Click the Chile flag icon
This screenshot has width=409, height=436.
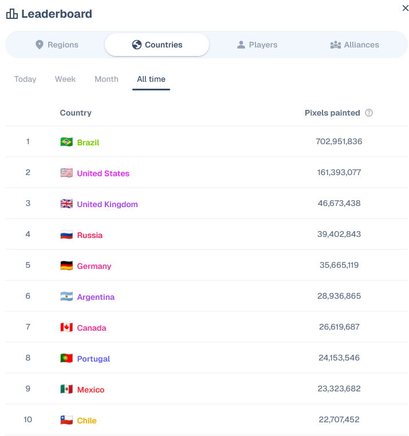[66, 420]
